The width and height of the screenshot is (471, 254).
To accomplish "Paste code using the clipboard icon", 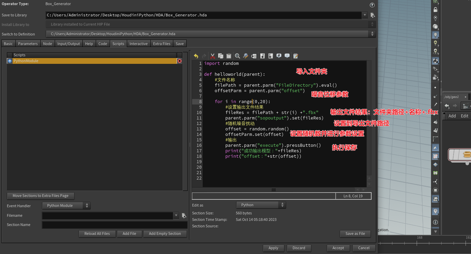I will coord(228,56).
